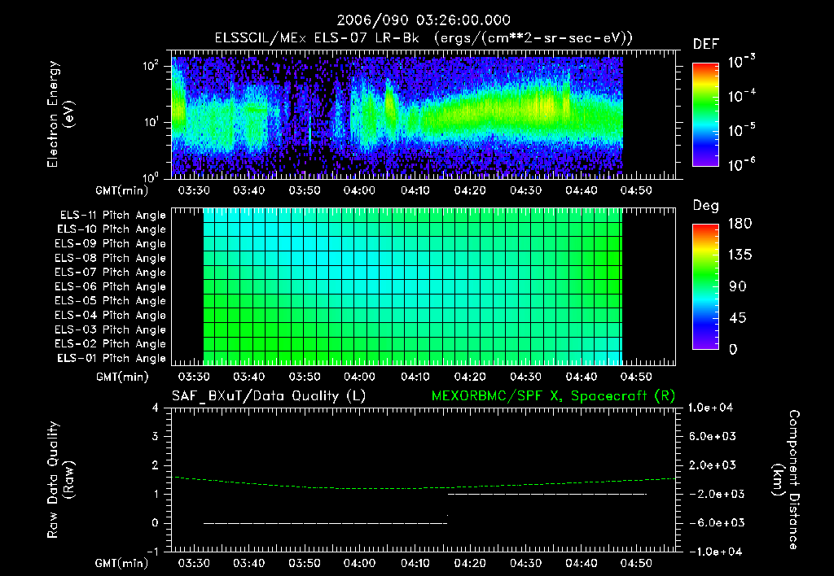Select the ELS-05 Pitch Angle row label

tap(111, 301)
